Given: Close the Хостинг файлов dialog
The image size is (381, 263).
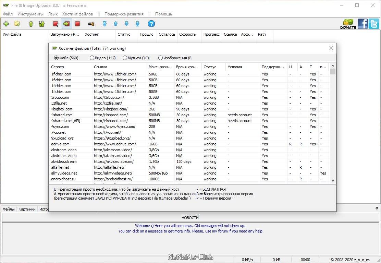Looking at the screenshot, I should 331,48.
